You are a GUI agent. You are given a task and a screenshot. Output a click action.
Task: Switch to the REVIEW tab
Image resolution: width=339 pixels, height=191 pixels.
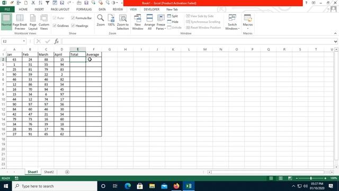pos(118,10)
